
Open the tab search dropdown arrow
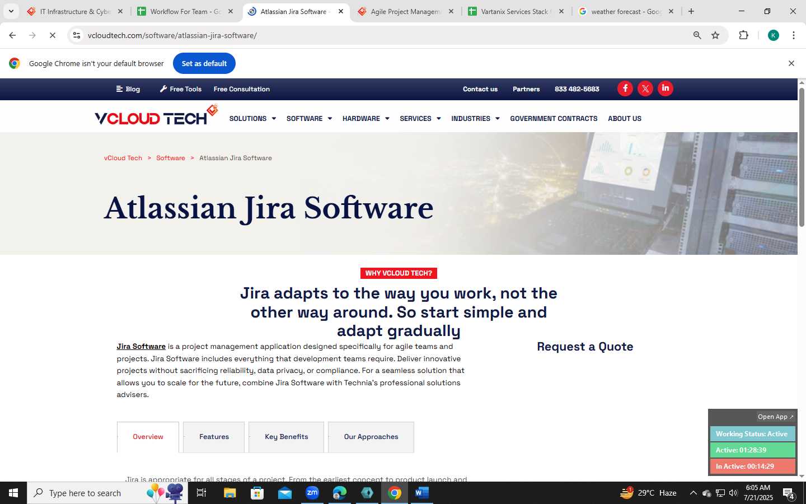coord(11,11)
